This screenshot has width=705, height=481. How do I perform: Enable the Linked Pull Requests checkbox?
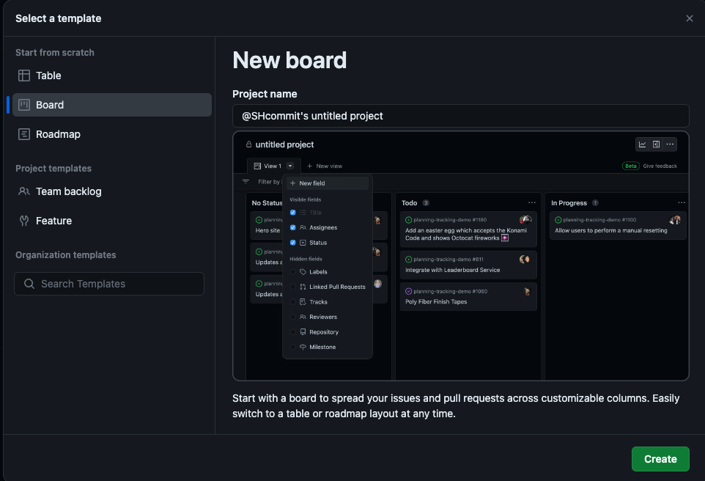(292, 287)
